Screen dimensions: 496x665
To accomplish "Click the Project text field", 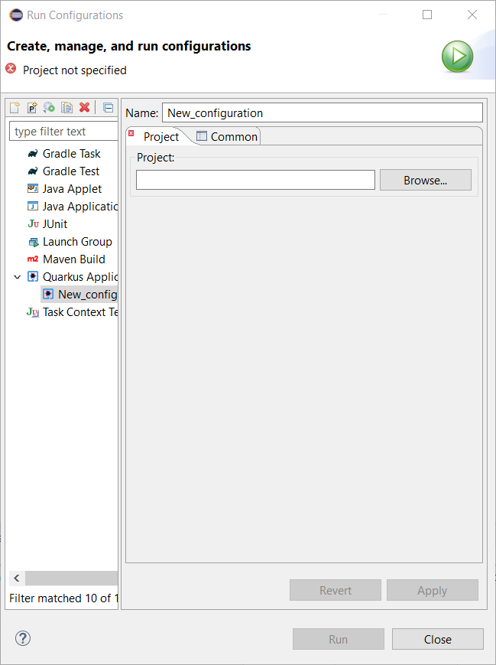I will click(x=255, y=181).
